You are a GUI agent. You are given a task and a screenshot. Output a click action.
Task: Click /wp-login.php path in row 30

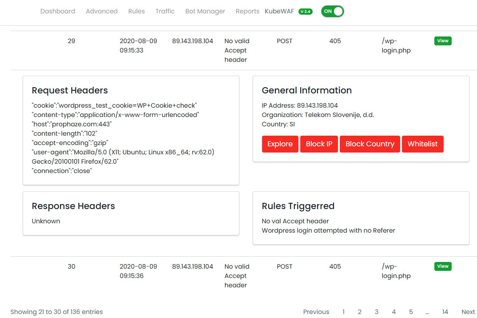[x=396, y=271]
